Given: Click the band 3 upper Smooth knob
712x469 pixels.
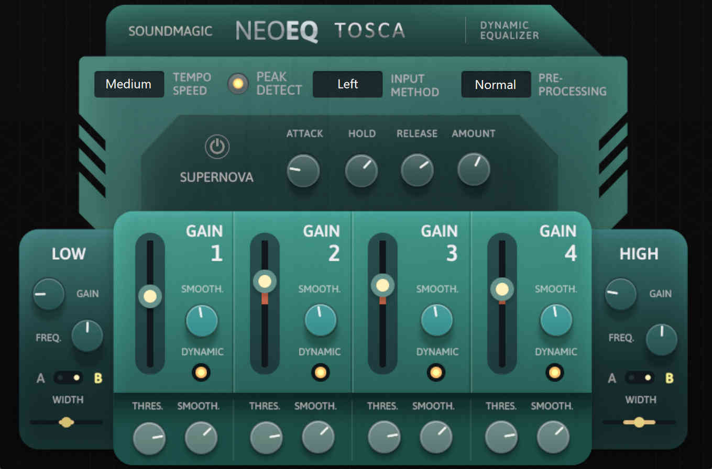Looking at the screenshot, I should (x=437, y=320).
